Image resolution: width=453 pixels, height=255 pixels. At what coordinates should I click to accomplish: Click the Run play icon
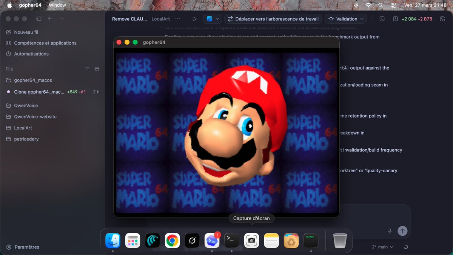point(194,19)
